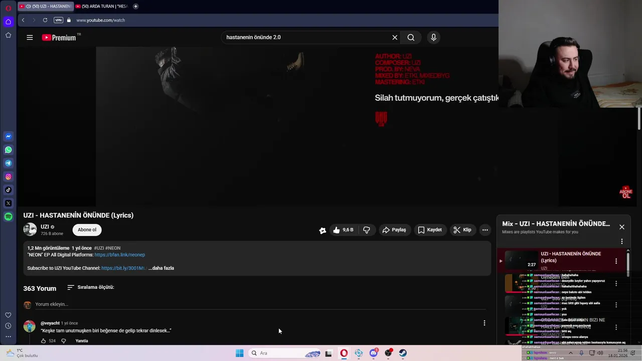Open the UZI channel name link

point(45,227)
